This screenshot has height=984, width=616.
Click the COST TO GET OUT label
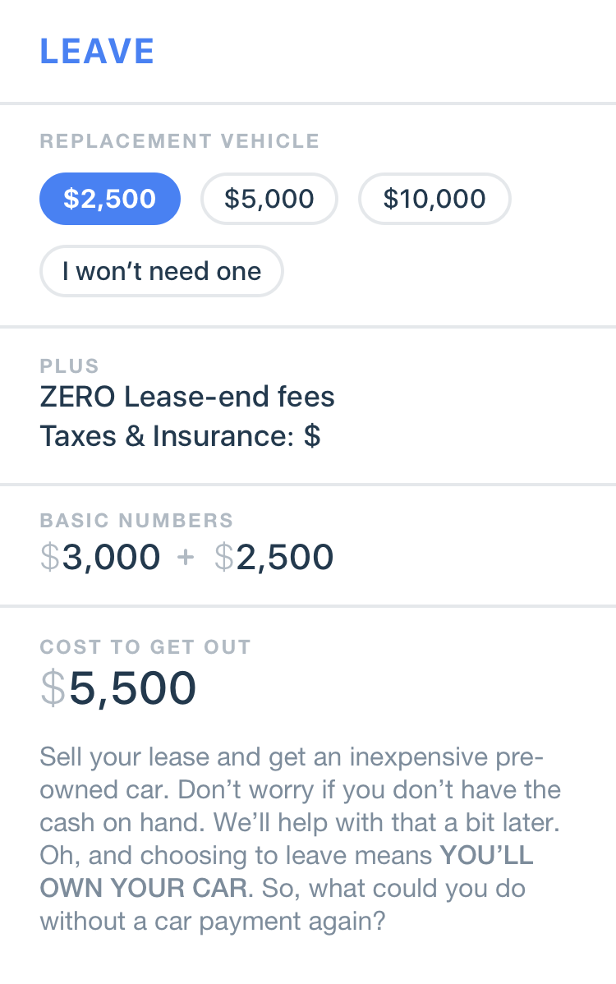145,647
